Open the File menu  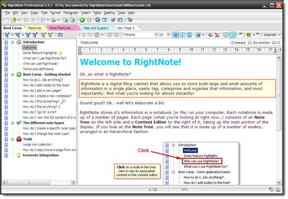click(7, 13)
